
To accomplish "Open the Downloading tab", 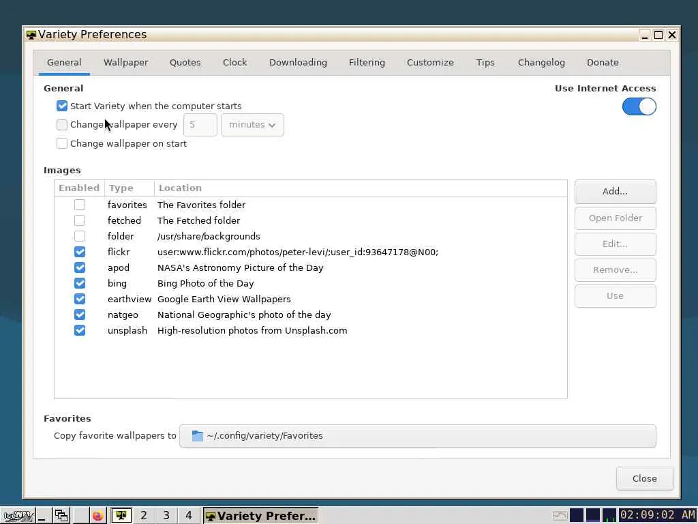I will 299,62.
